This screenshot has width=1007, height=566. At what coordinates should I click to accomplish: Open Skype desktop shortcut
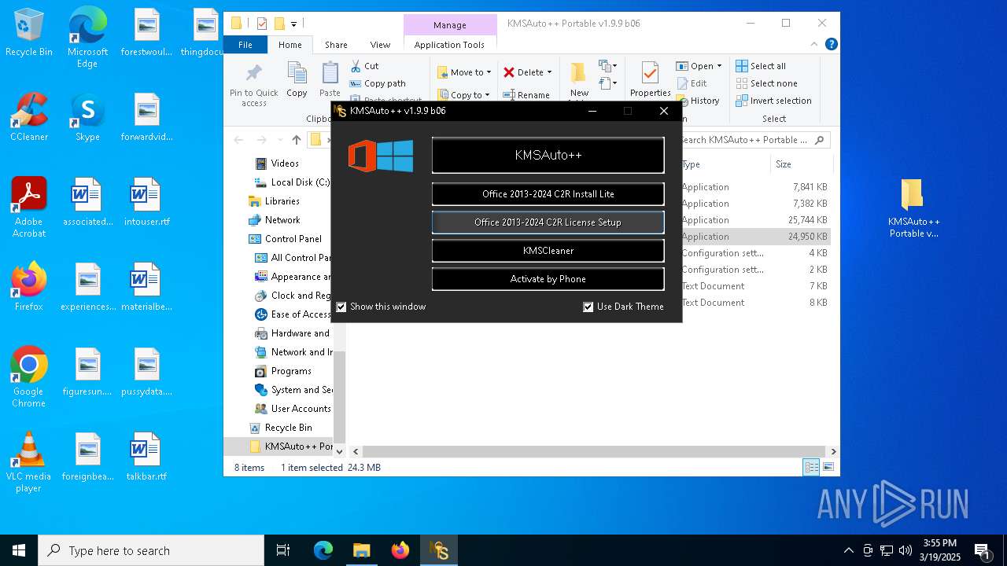pos(87,117)
